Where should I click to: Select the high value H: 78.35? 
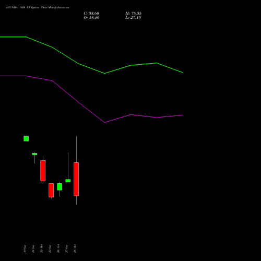pos(133,14)
